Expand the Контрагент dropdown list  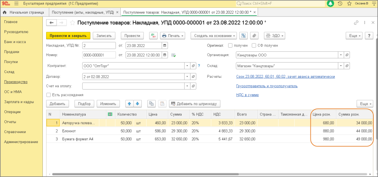tap(187, 66)
